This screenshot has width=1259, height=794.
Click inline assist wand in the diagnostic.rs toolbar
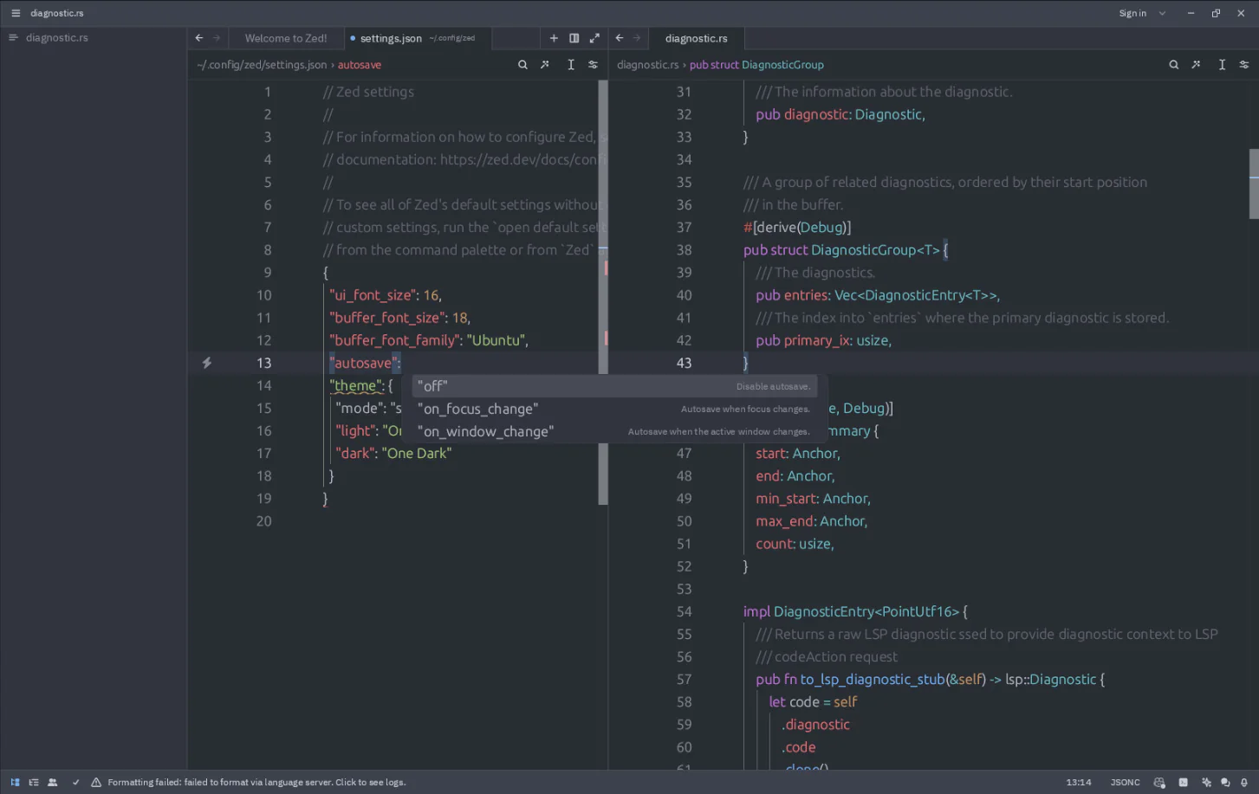coord(1196,65)
